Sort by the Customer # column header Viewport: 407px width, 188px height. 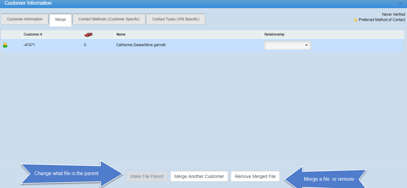pyautogui.click(x=33, y=35)
